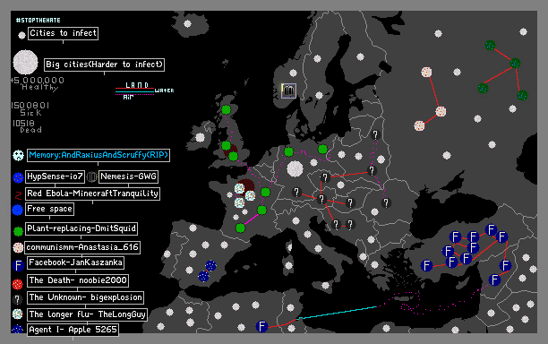Viewport: 548px width, 344px height.
Task: Click the red Ebola legend icon
Action: click(x=18, y=194)
